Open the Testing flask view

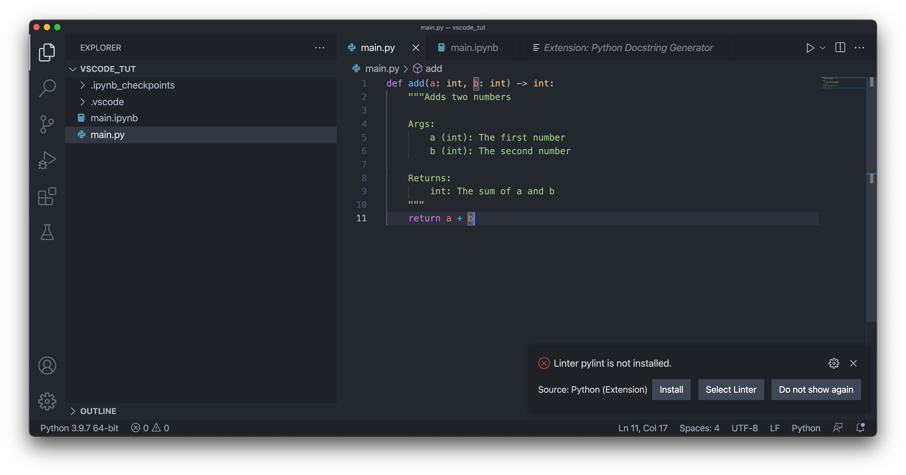[47, 232]
